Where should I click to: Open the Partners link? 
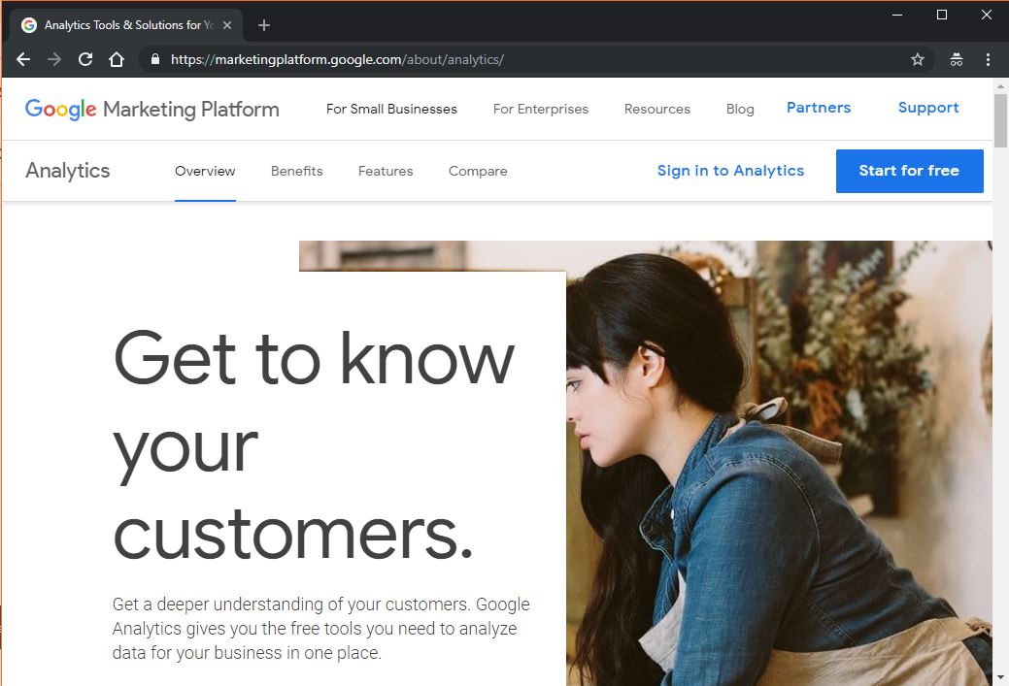tap(819, 108)
